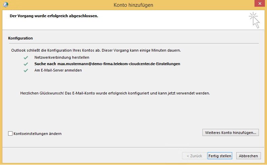Click the checkmark beside Netzwerkverbindung herstellen
Screen dimensions: 267x165
[26, 57]
